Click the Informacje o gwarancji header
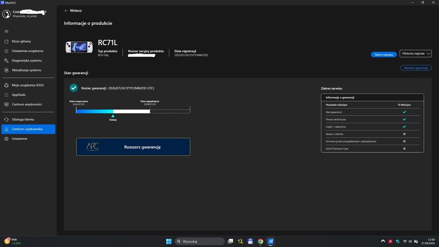Screen dimensions: 439x247 point(372,97)
